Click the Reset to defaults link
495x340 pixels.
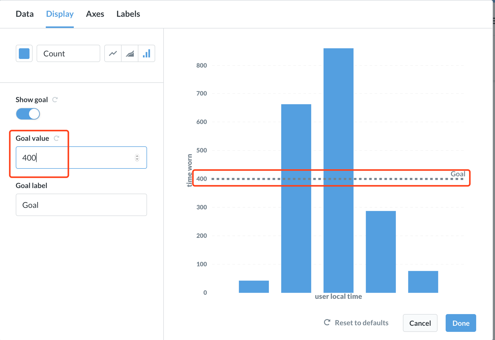[361, 323]
